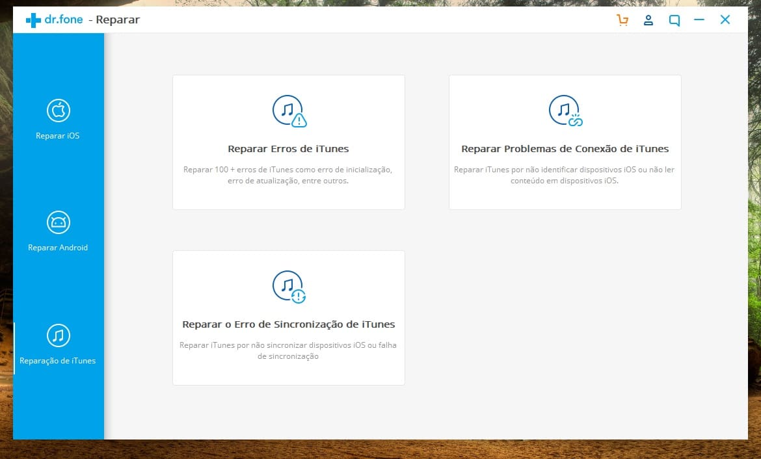Click the Apple icon in sidebar
The image size is (761, 459).
[59, 111]
